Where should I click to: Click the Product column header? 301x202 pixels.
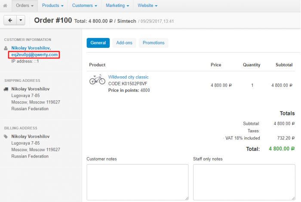tap(97, 65)
